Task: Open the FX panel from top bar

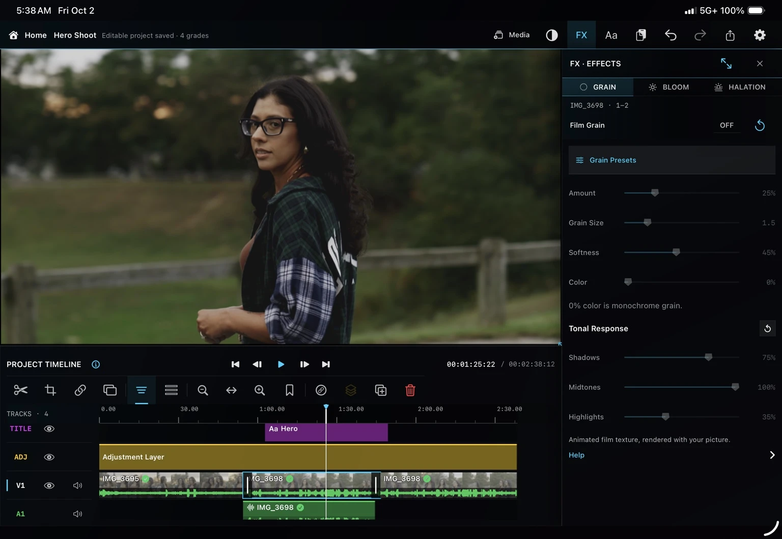Action: (x=581, y=35)
